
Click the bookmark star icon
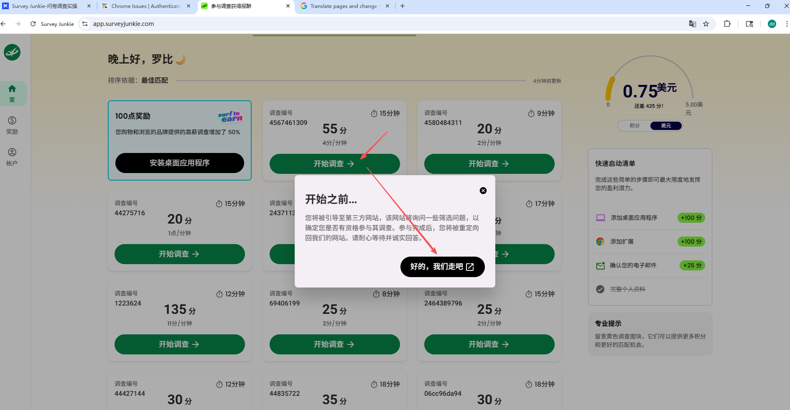click(x=707, y=24)
